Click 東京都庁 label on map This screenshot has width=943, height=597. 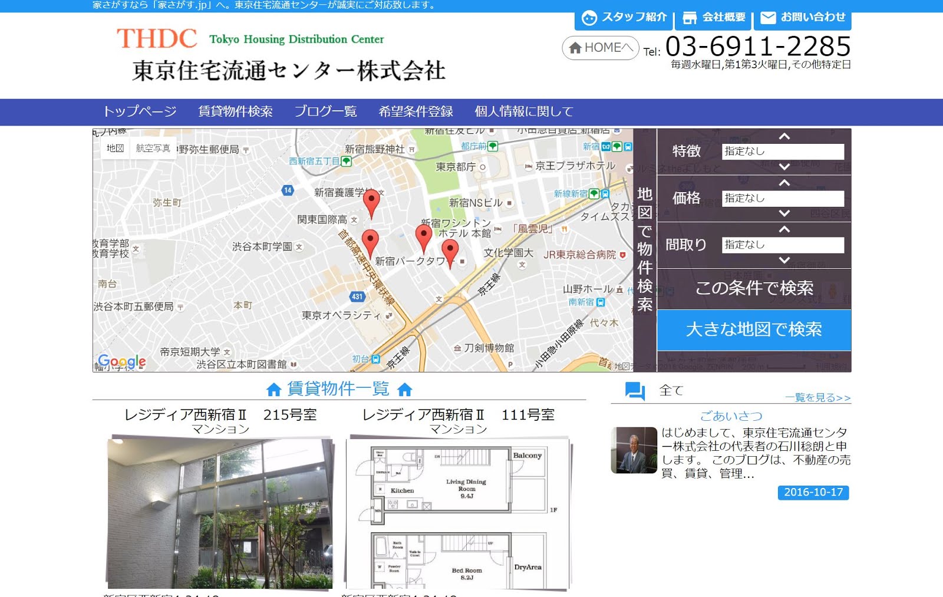[x=456, y=167]
